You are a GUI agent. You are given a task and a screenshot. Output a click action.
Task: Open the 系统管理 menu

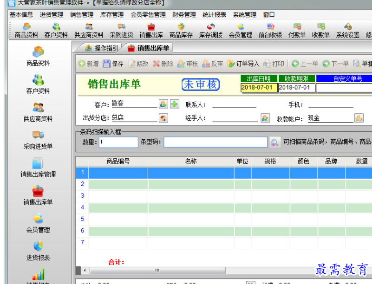245,15
